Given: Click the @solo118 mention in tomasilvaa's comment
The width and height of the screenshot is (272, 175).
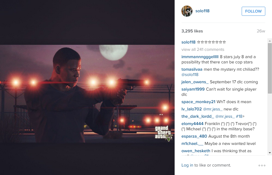Looking at the screenshot, I should click(190, 75).
